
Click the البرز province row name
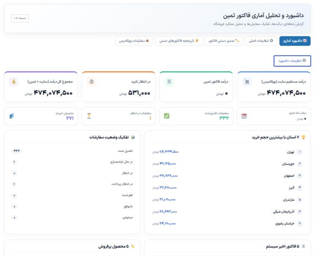291,188
